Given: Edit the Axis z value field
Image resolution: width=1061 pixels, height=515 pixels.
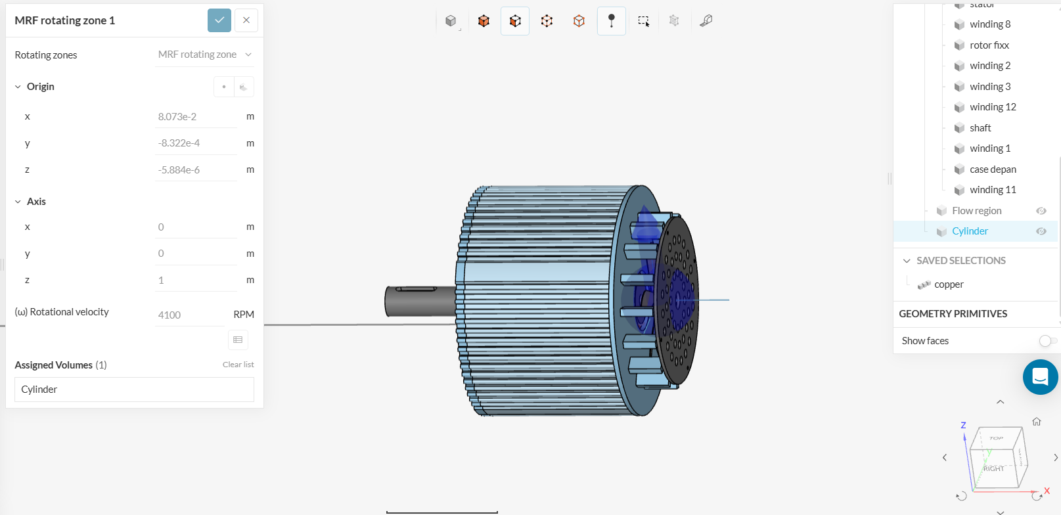Looking at the screenshot, I should [x=196, y=280].
